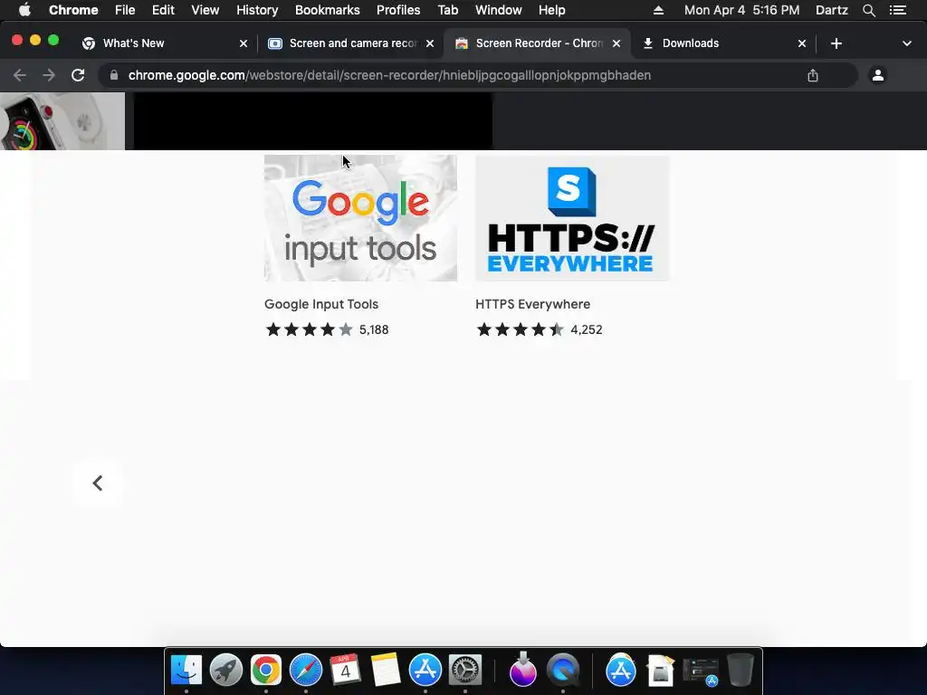This screenshot has width=927, height=695.
Task: Click the Dartz user name in menu bar
Action: click(832, 10)
